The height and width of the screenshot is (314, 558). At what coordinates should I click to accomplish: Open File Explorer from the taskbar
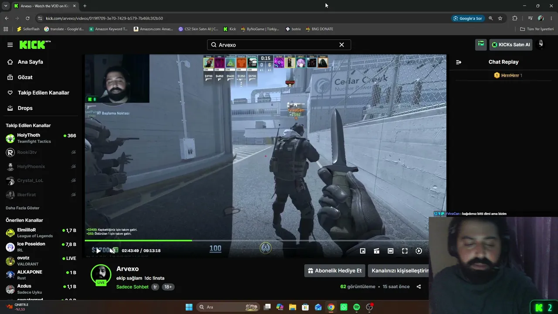click(293, 307)
